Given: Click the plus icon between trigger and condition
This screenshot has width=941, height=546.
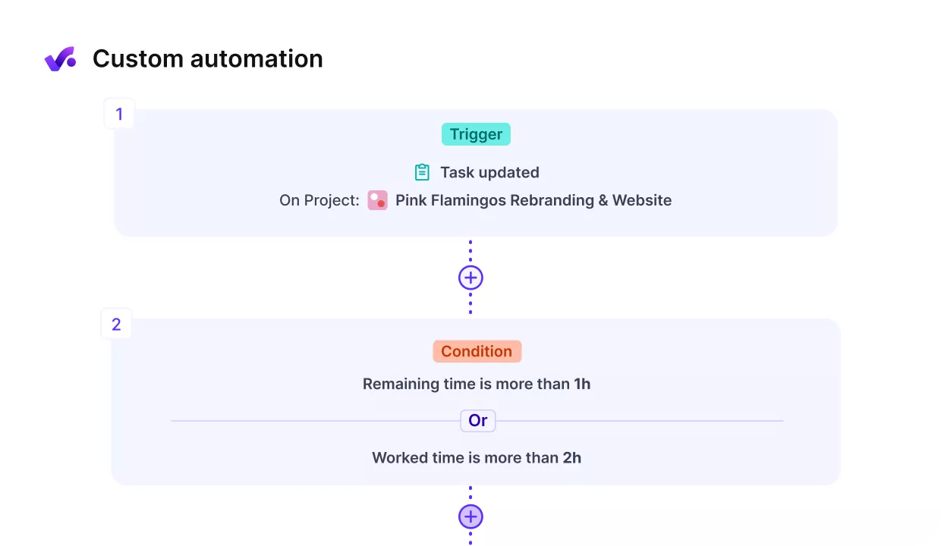Looking at the screenshot, I should pyautogui.click(x=470, y=278).
